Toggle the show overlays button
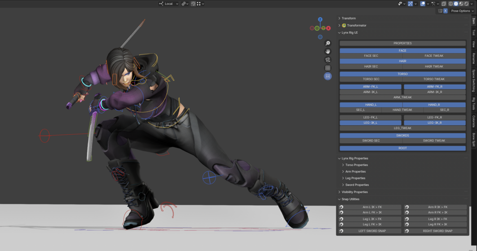The image size is (477, 251). 423,4
